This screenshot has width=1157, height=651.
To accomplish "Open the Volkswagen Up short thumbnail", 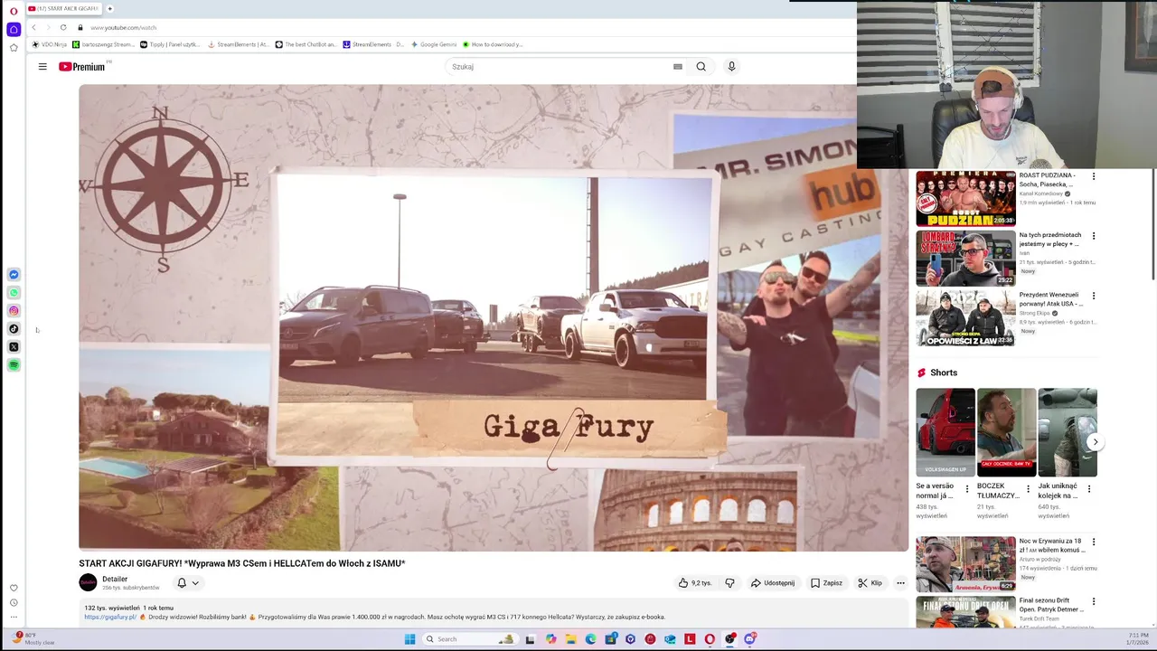I will (945, 432).
